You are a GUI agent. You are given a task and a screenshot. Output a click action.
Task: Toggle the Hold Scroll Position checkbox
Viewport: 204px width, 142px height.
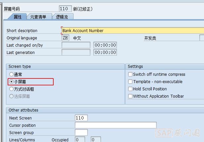[130, 89]
